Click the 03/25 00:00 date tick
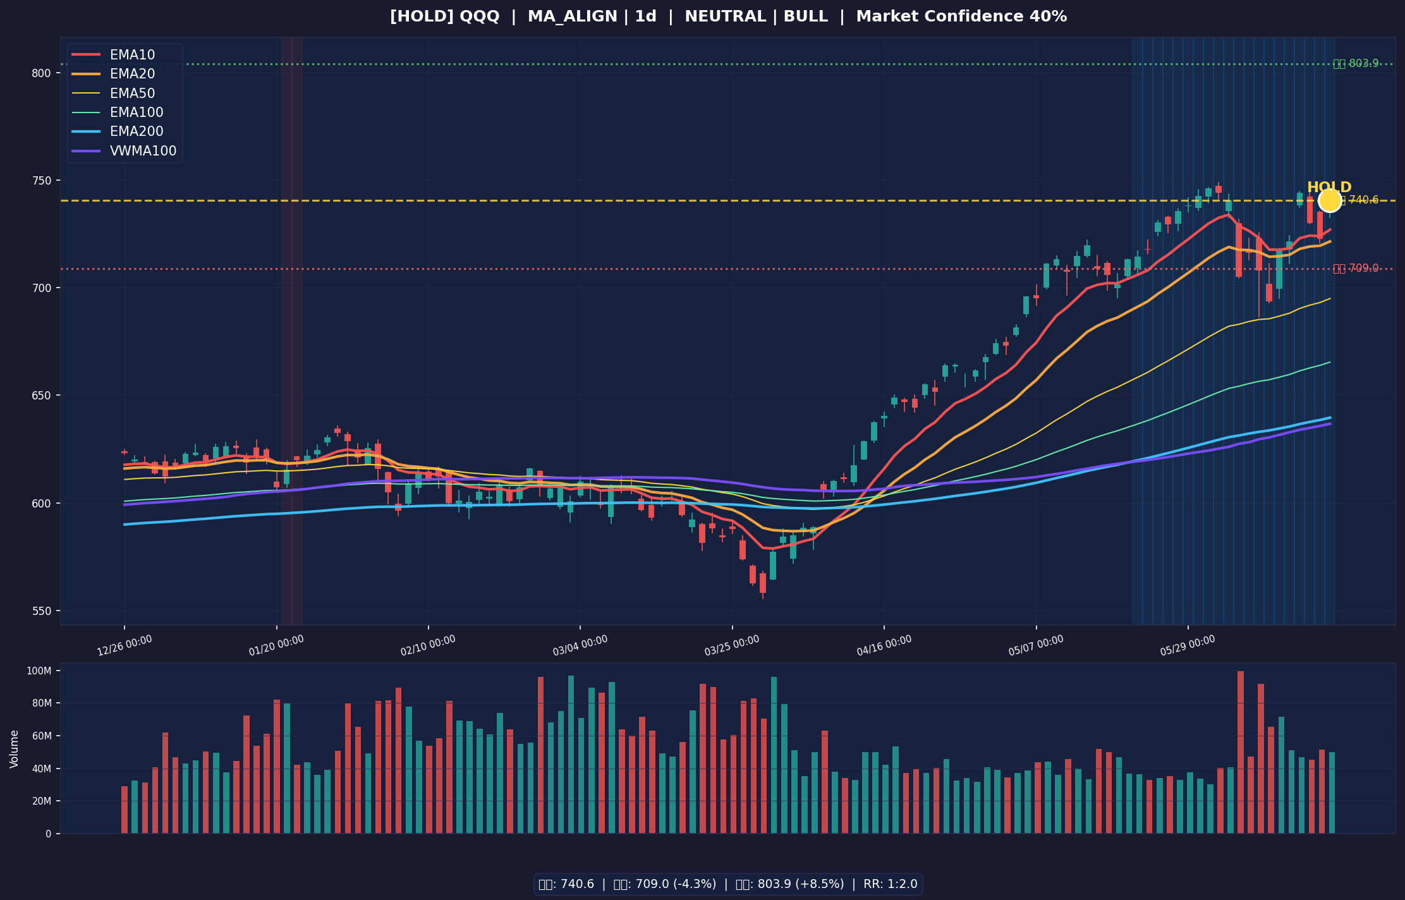 [x=732, y=645]
